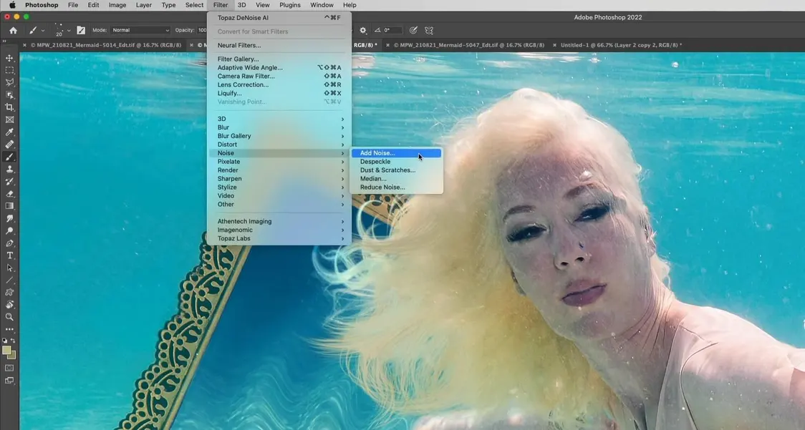Screen dimensions: 805x430
Task: Select the Path Selection tool
Action: tap(9, 268)
